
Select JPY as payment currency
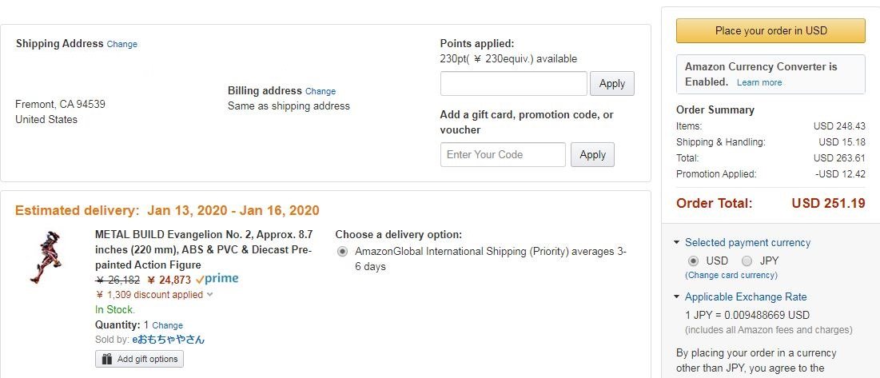point(747,261)
